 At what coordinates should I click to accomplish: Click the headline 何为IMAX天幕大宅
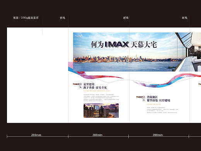click(x=124, y=45)
